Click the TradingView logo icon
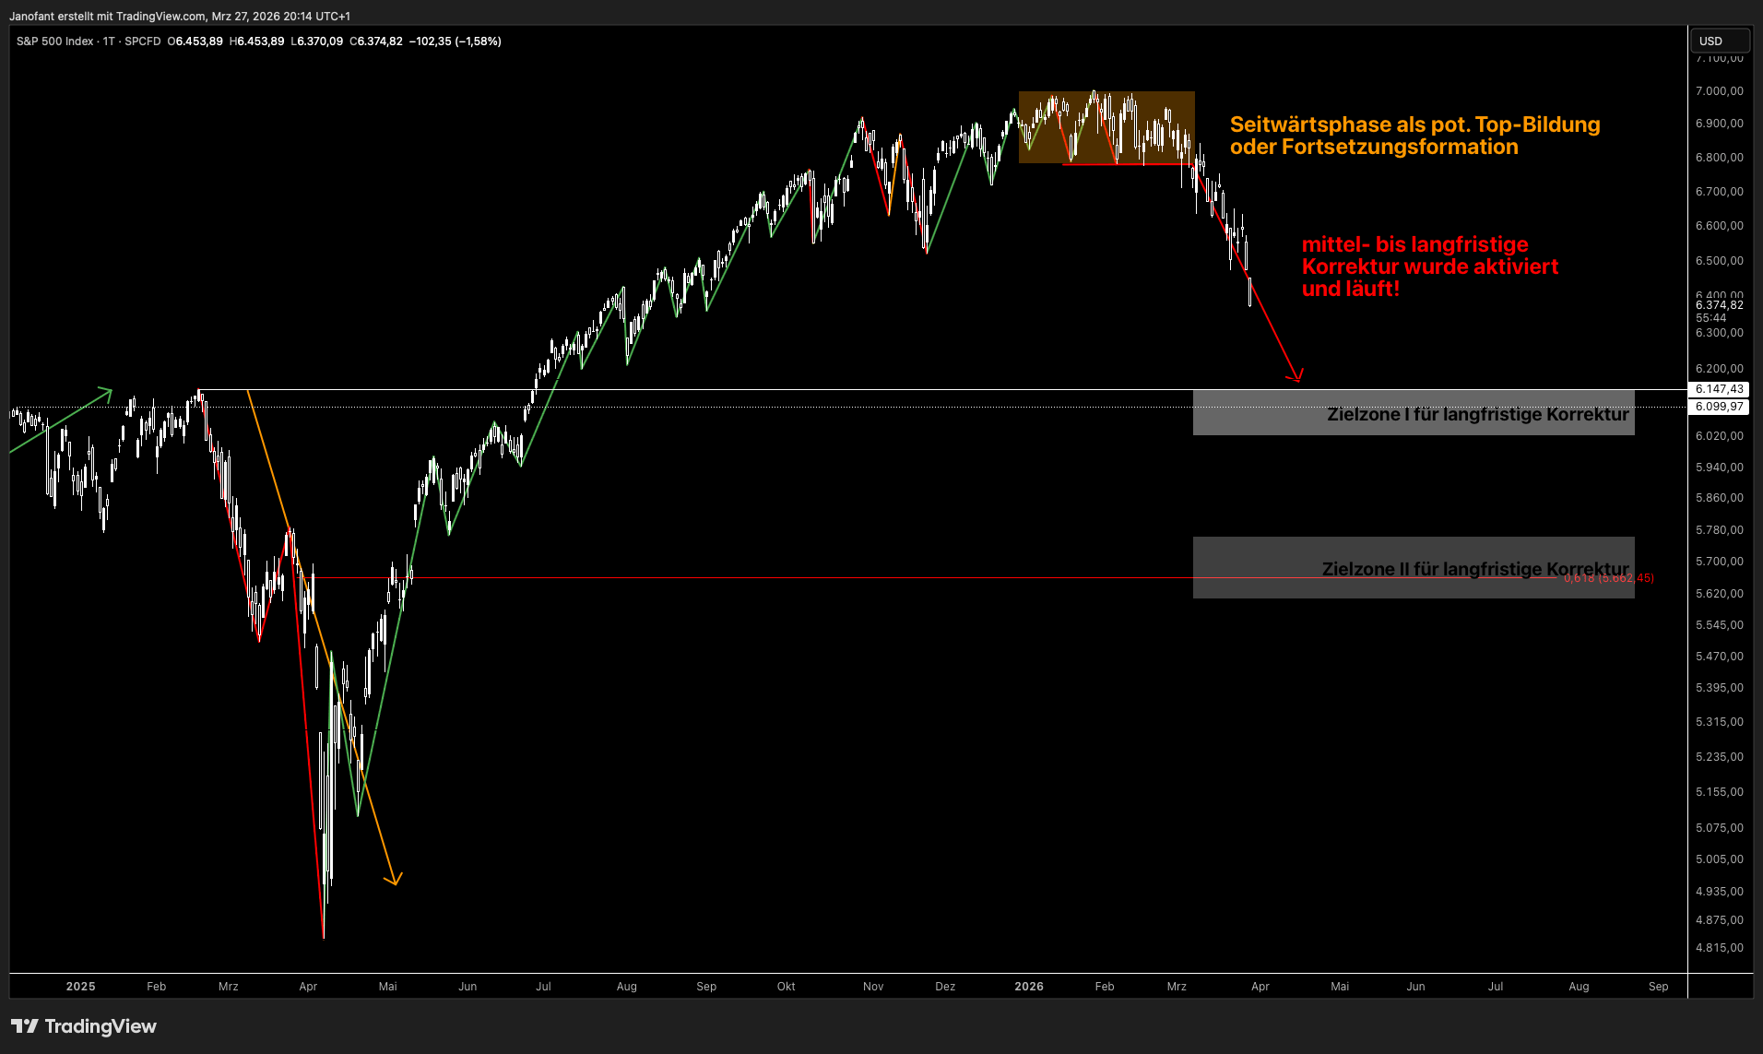This screenshot has height=1054, width=1763. point(24,1026)
